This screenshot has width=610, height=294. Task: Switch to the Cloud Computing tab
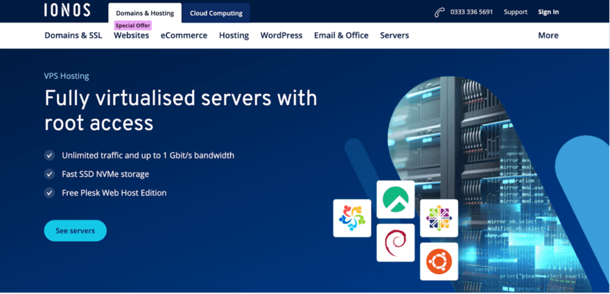tap(216, 13)
